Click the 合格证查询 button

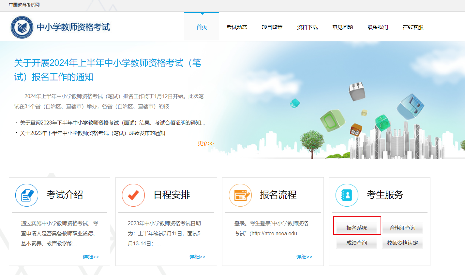pyautogui.click(x=402, y=228)
